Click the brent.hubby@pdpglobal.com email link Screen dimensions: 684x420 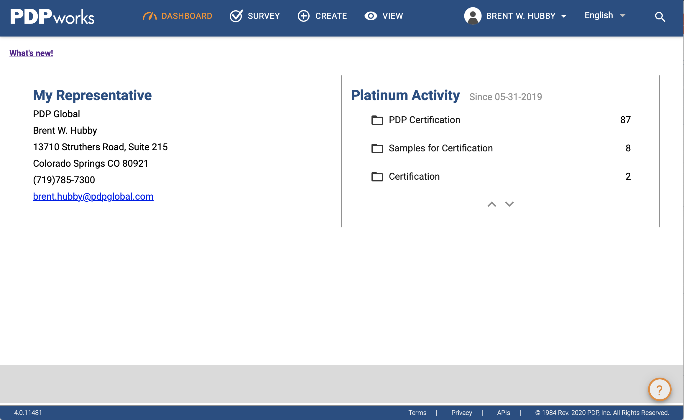(93, 196)
